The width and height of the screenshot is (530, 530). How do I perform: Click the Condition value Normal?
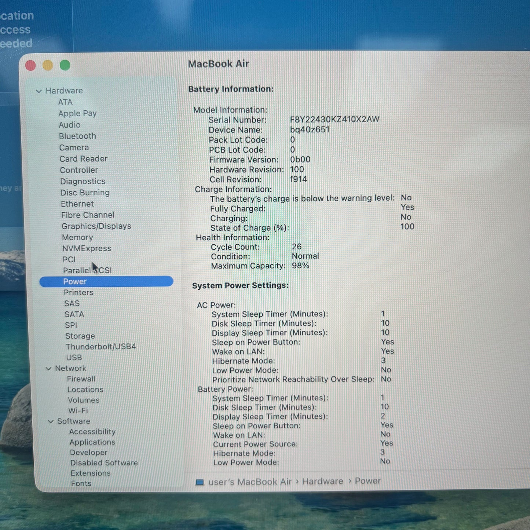[x=306, y=256]
